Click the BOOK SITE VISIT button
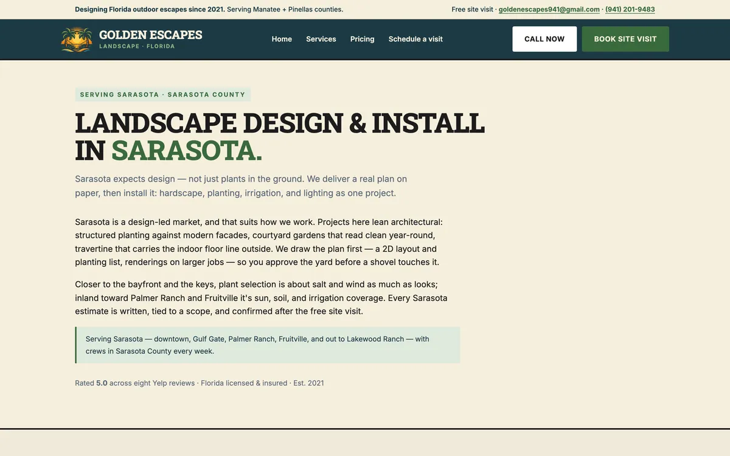The height and width of the screenshot is (456, 730). point(625,39)
